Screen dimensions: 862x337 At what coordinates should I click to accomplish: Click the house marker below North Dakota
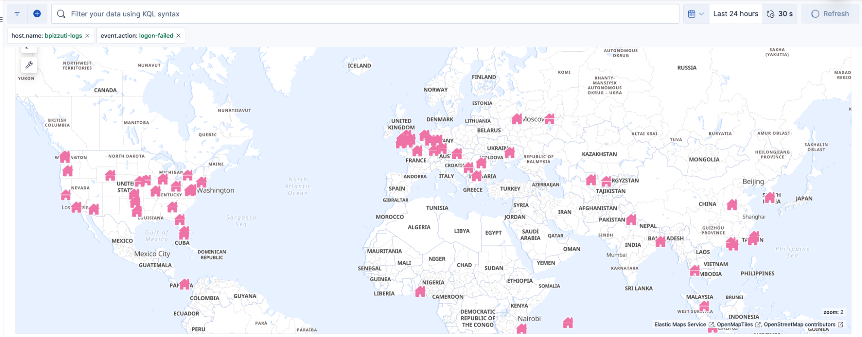point(110,175)
